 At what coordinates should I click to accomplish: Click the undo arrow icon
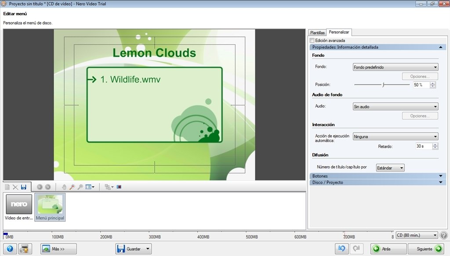click(341, 249)
